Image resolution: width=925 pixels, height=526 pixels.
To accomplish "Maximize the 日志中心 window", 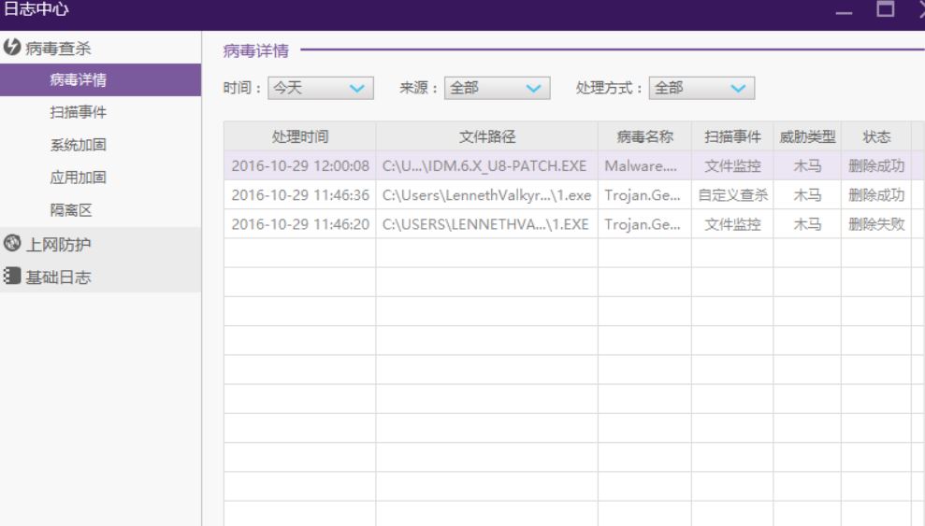I will pos(885,8).
